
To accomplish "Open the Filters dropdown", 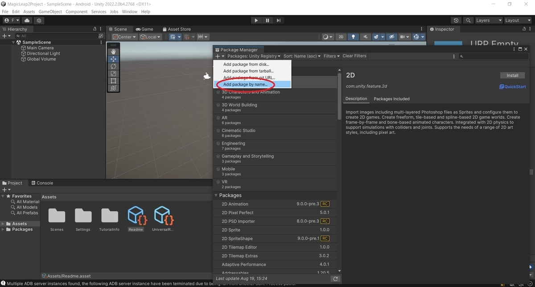I will (x=332, y=56).
